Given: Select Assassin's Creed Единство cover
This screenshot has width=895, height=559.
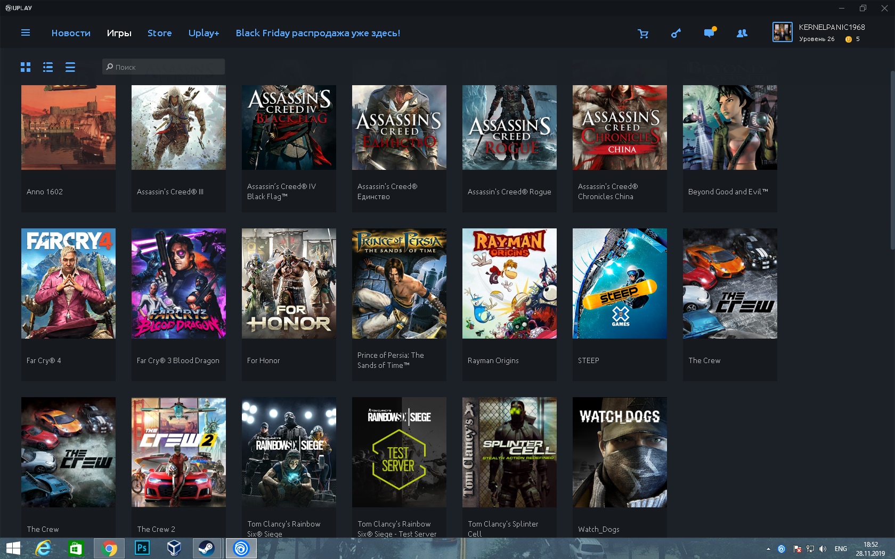Looking at the screenshot, I should (399, 128).
